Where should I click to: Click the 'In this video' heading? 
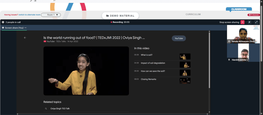pyautogui.click(x=142, y=48)
